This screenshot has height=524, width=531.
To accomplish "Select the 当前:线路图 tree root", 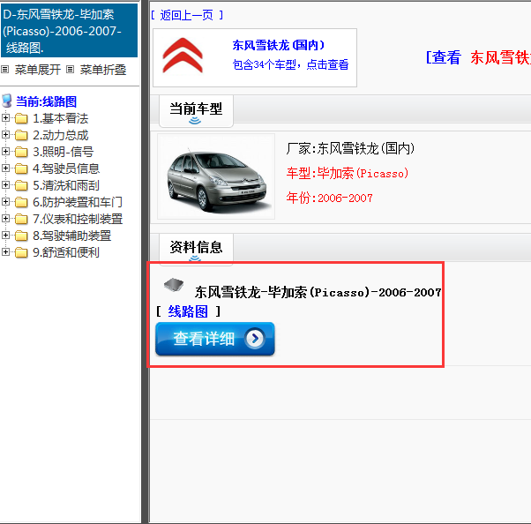I will click(x=47, y=101).
